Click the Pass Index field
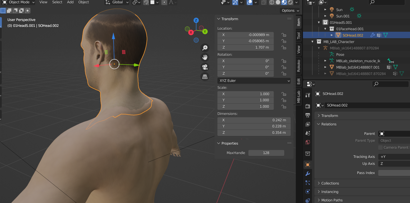 click(x=394, y=173)
